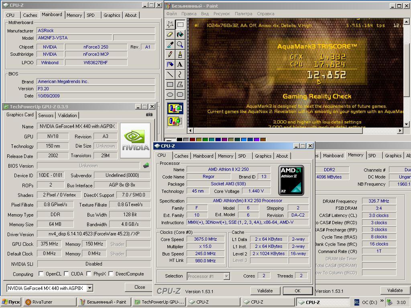
Task: Switch to Безымянный - Paint taskbar button
Action: tap(104, 302)
